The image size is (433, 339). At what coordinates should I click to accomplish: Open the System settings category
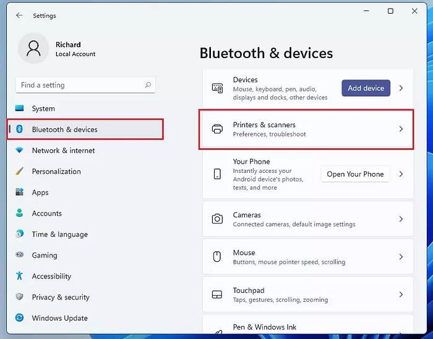[x=85, y=108]
